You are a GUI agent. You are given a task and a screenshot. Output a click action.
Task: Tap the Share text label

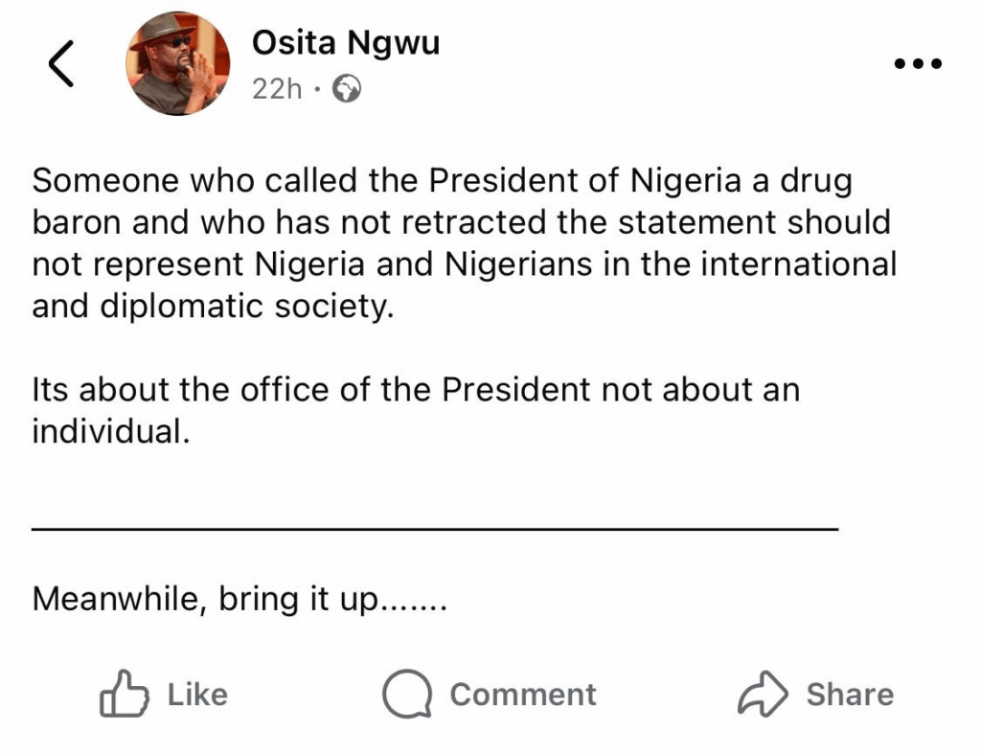coord(849,694)
